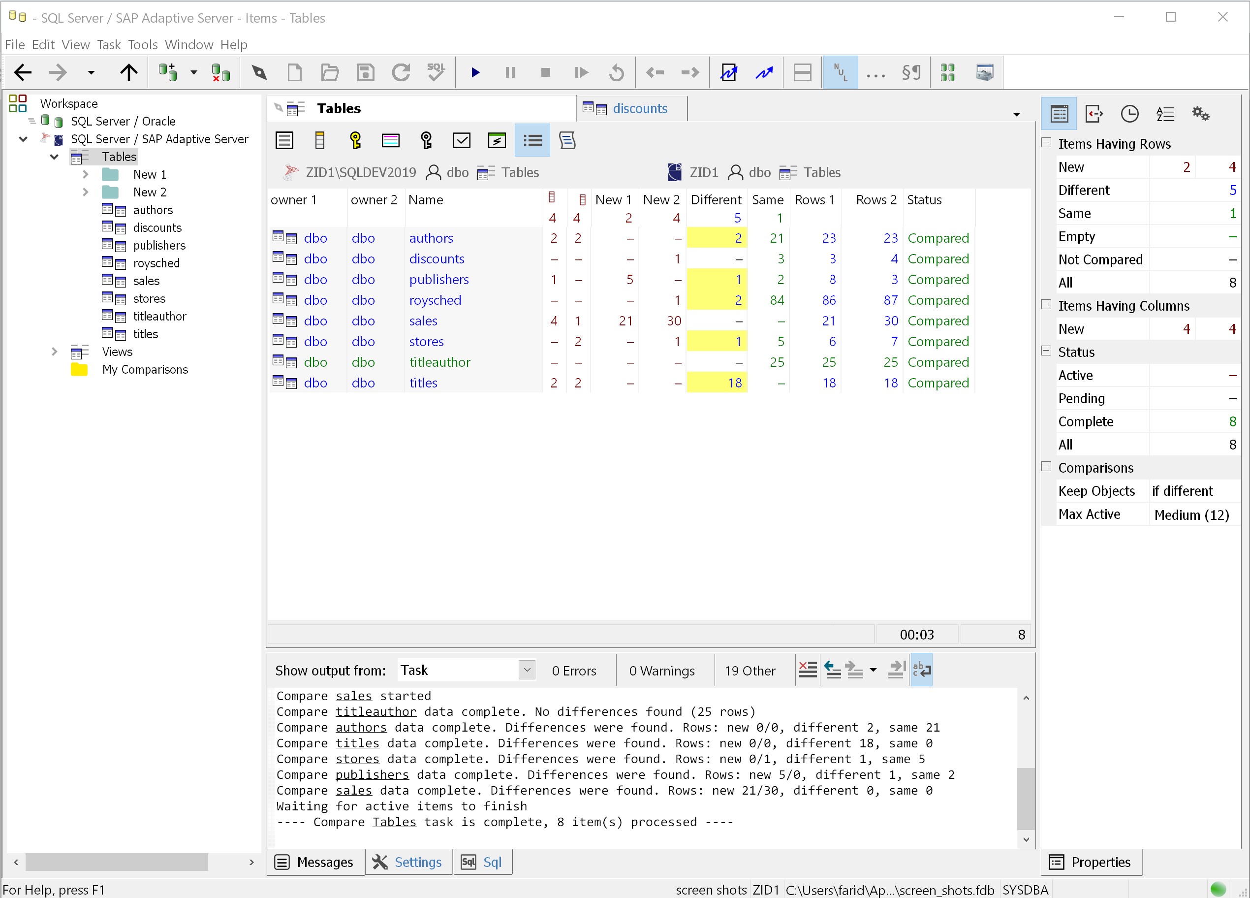Click the four-squares grid toolbar icon
Viewport: 1250px width, 898px height.
947,72
